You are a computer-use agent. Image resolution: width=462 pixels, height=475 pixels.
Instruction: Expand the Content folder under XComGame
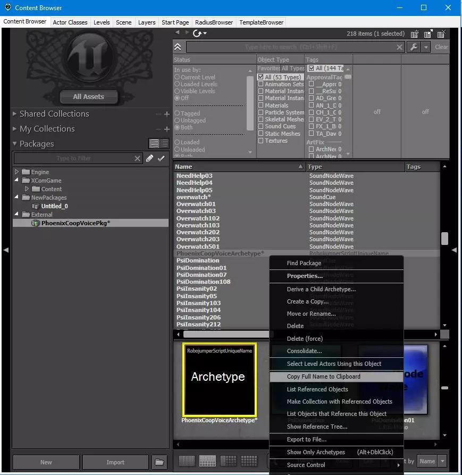(x=27, y=189)
